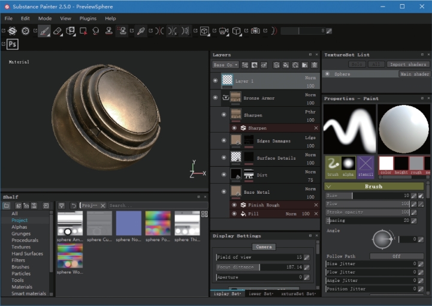432x306 pixels.
Task: Open Main shader dropdown
Action: (x=415, y=74)
